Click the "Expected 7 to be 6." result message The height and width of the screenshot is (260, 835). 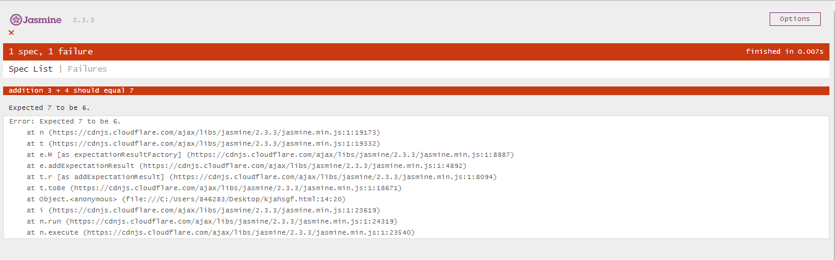pyautogui.click(x=49, y=108)
